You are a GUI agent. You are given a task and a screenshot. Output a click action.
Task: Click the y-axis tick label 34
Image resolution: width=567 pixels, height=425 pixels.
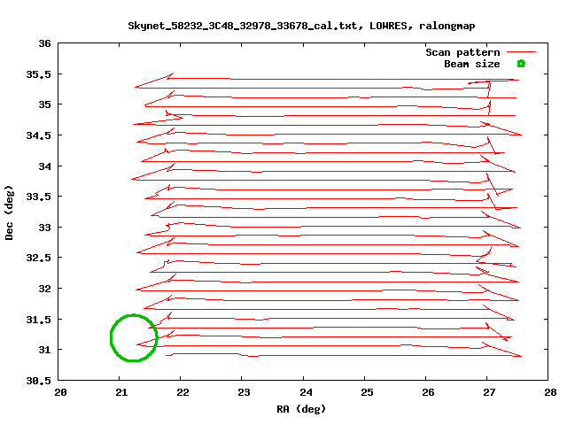tap(45, 166)
